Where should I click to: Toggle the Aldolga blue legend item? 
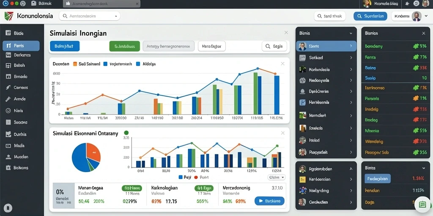tap(146, 64)
